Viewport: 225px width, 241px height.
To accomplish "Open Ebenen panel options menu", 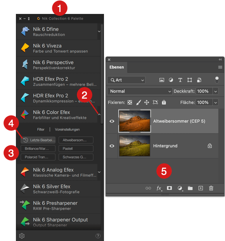I will (220, 67).
